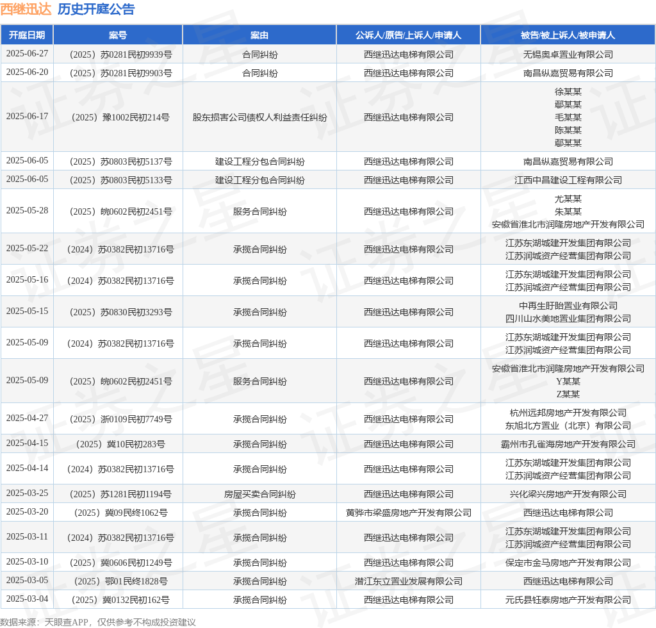Select case number (2025)苏0803民初5137号
Screen dimensions: 656x628
point(120,161)
